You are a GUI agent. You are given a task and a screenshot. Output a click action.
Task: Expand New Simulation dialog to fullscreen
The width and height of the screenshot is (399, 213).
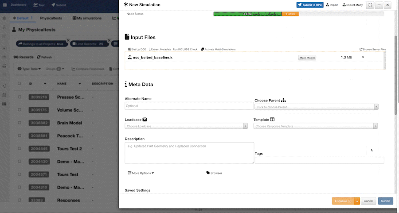[x=370, y=5]
